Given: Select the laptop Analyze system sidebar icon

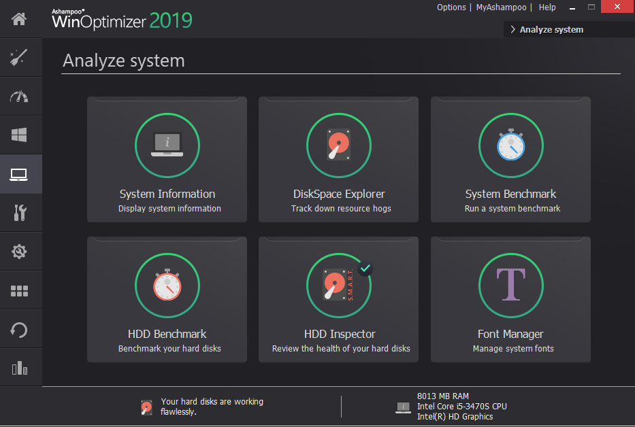Looking at the screenshot, I should coord(19,175).
